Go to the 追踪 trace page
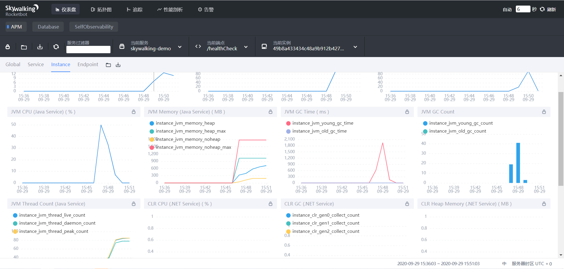This screenshot has height=269, width=564. coord(135,9)
